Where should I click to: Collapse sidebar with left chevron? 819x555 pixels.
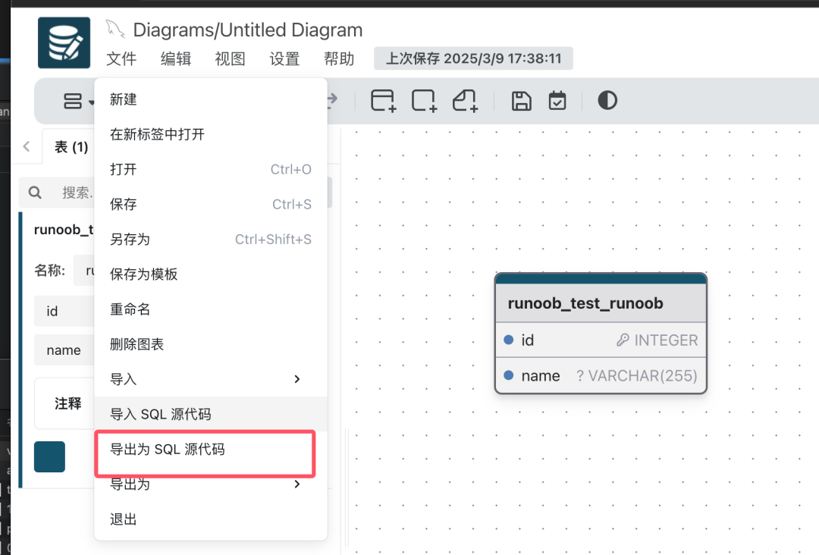click(x=27, y=146)
